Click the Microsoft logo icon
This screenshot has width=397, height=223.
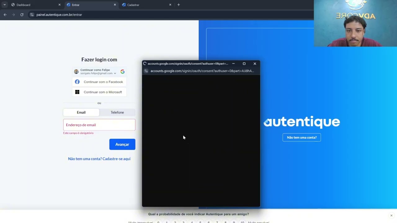click(x=77, y=92)
